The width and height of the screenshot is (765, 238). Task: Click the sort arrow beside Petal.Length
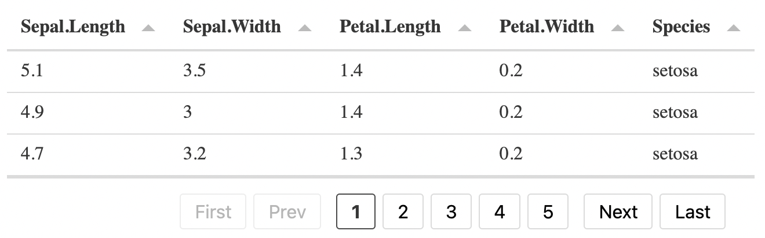pos(464,28)
